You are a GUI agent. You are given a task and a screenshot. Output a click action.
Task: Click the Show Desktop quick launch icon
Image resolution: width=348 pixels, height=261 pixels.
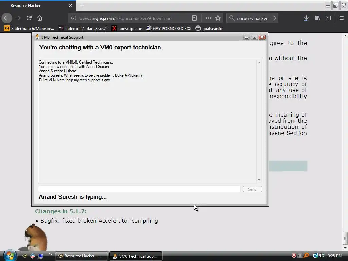(x=41, y=256)
